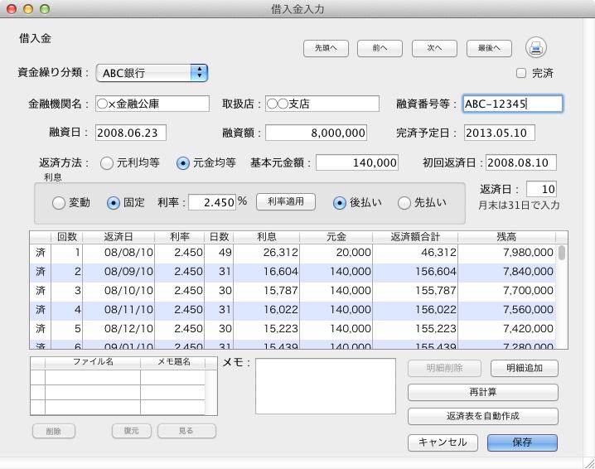Click the 融資額 input field

(316, 133)
